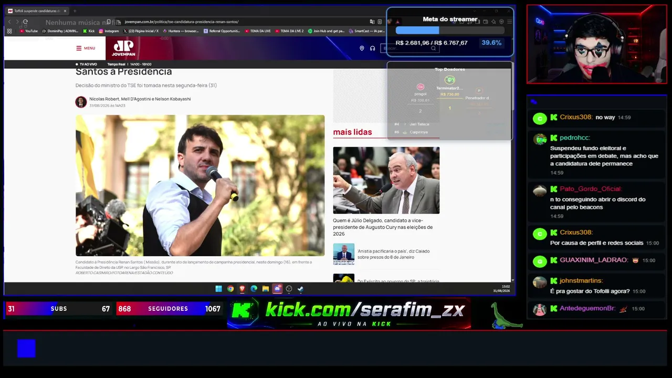Click the kick.com/serafim_zx banner
The image size is (672, 378).
click(349, 314)
